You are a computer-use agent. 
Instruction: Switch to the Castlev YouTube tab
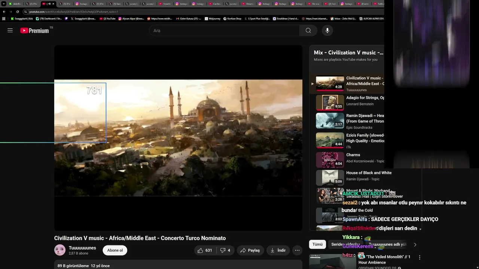coord(215,4)
